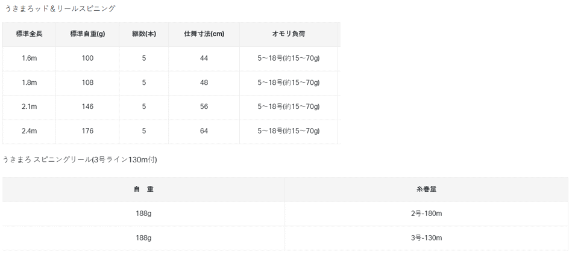Click the stored length value 64
Screen dimensions: 572x261
click(x=204, y=130)
